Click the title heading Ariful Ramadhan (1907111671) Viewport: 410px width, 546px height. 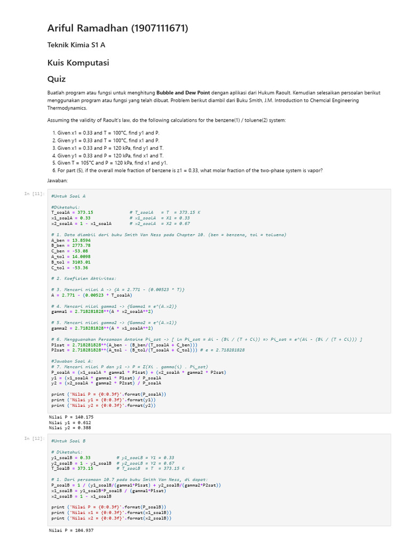pos(118,28)
